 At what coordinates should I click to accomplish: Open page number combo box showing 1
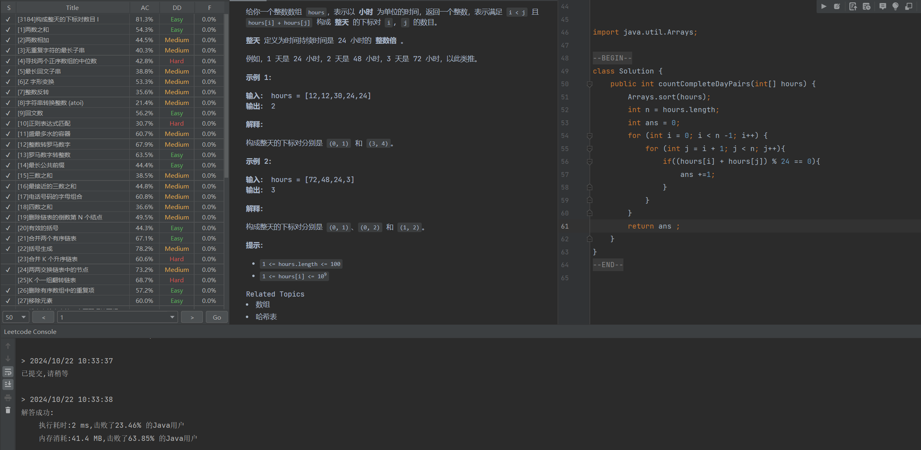(x=117, y=317)
